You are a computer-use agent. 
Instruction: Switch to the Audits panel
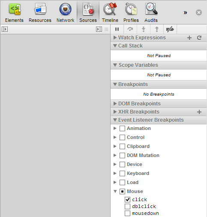pos(151,12)
